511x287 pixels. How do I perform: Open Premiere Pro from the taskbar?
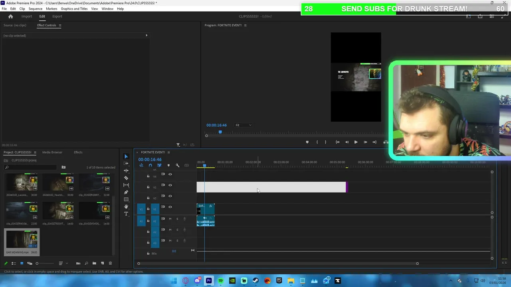coord(209,281)
